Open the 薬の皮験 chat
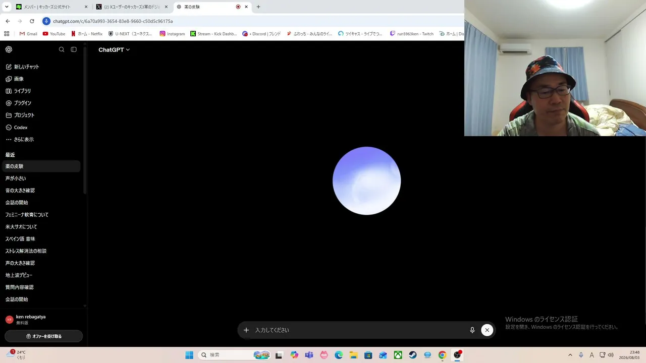This screenshot has height=363, width=646. (x=41, y=166)
